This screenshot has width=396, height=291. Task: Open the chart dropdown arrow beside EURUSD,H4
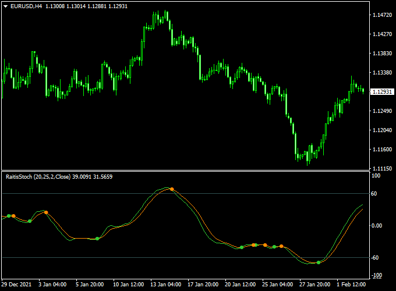(x=6, y=6)
